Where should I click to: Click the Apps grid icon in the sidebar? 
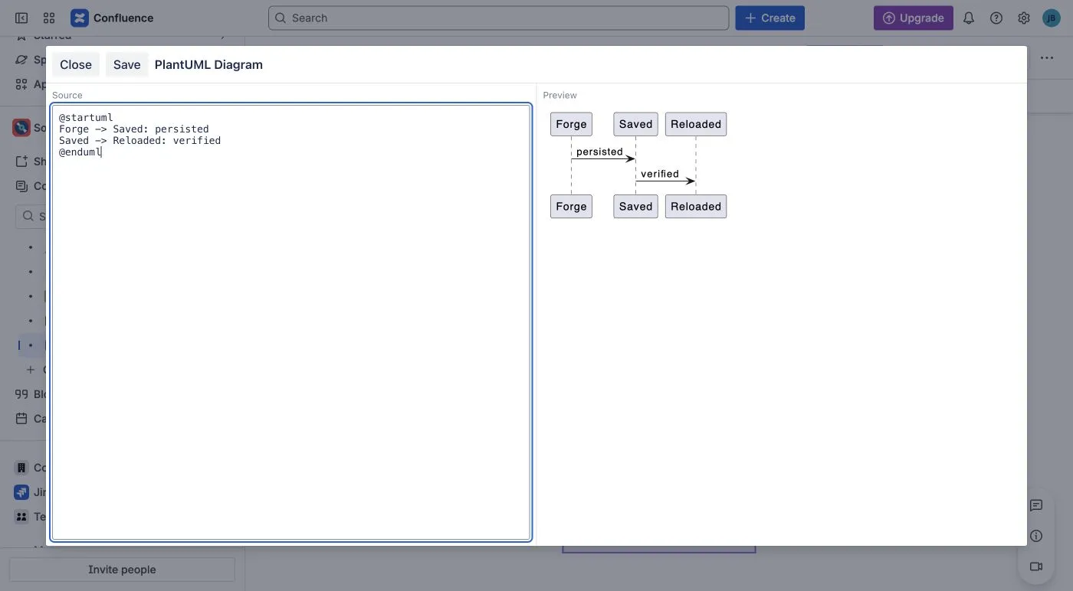pyautogui.click(x=21, y=84)
